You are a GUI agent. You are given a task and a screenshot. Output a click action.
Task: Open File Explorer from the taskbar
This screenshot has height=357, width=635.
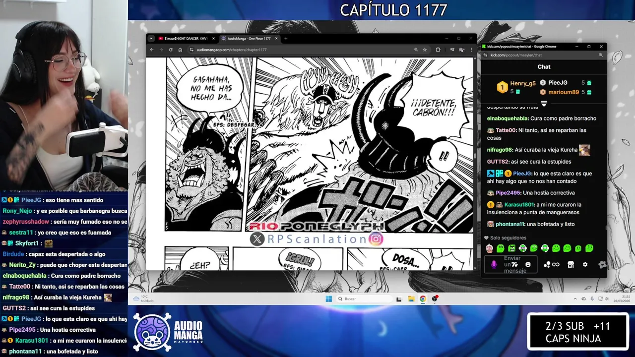pos(411,299)
